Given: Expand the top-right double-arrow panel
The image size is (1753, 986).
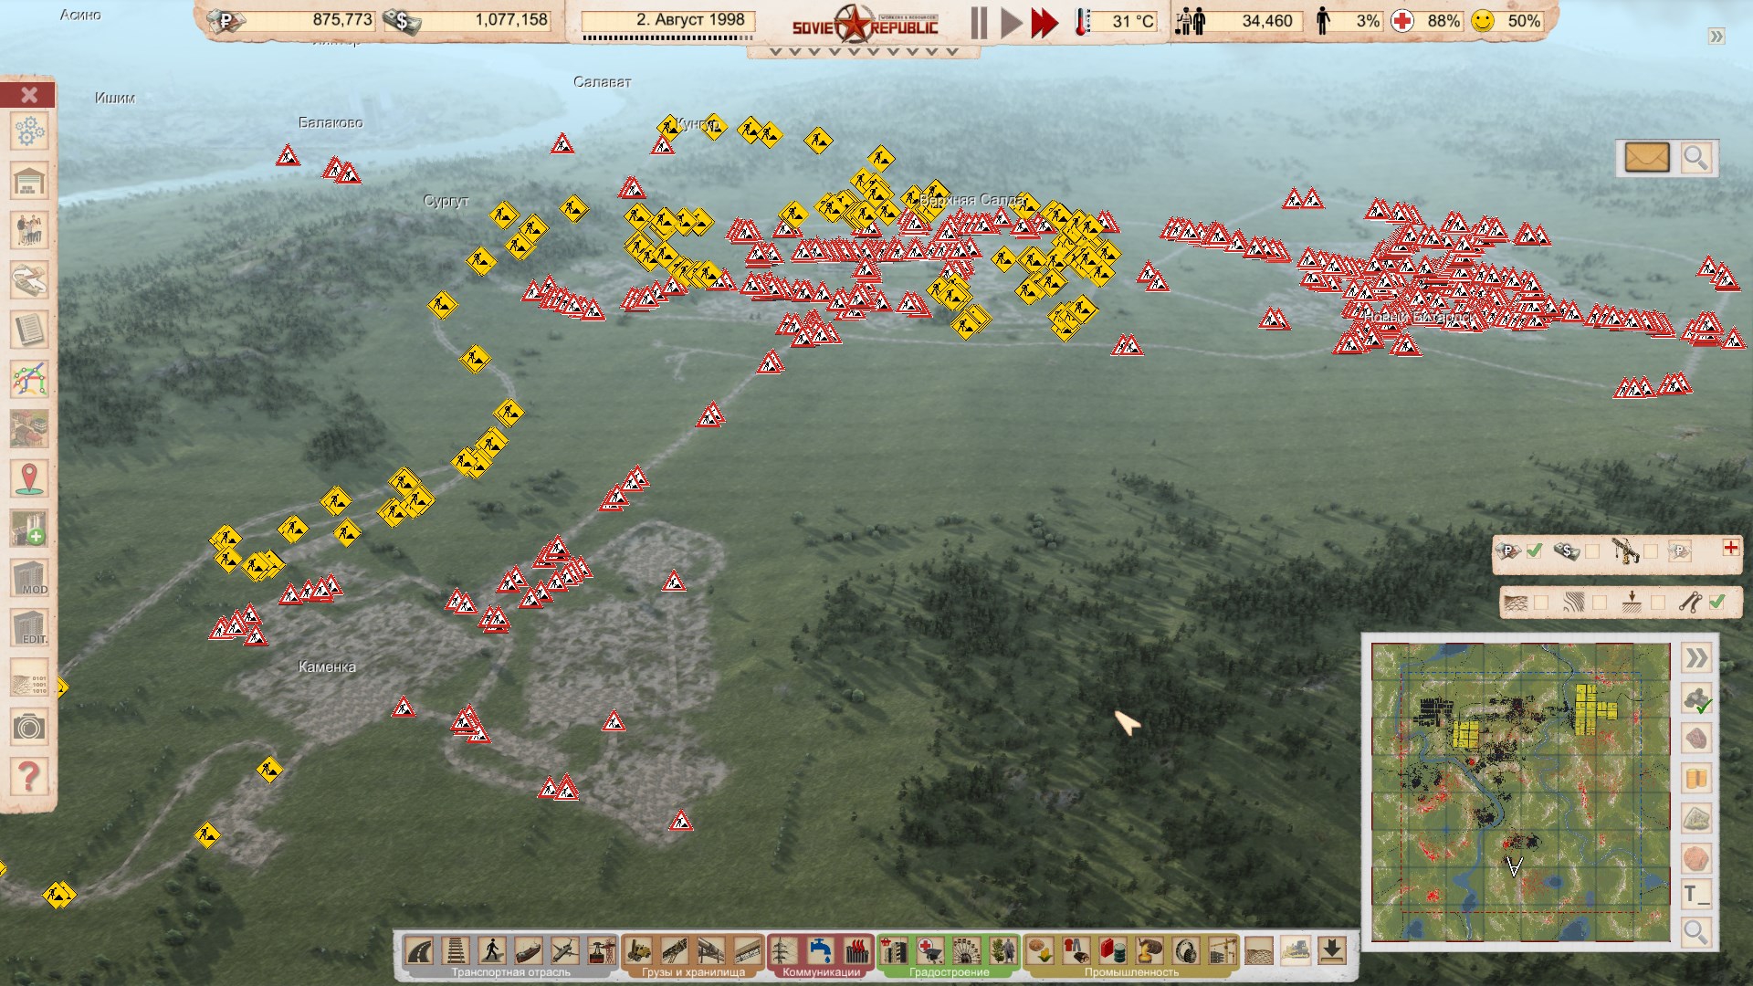Looking at the screenshot, I should click(x=1716, y=37).
